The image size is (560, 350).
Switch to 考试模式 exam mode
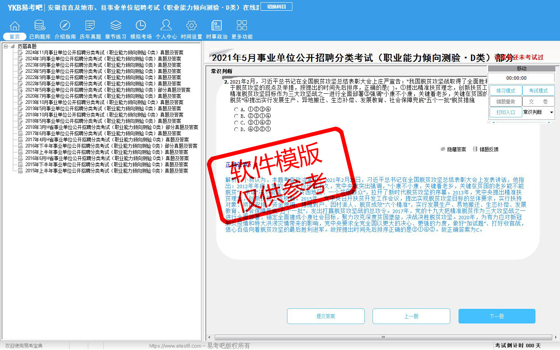(x=538, y=91)
